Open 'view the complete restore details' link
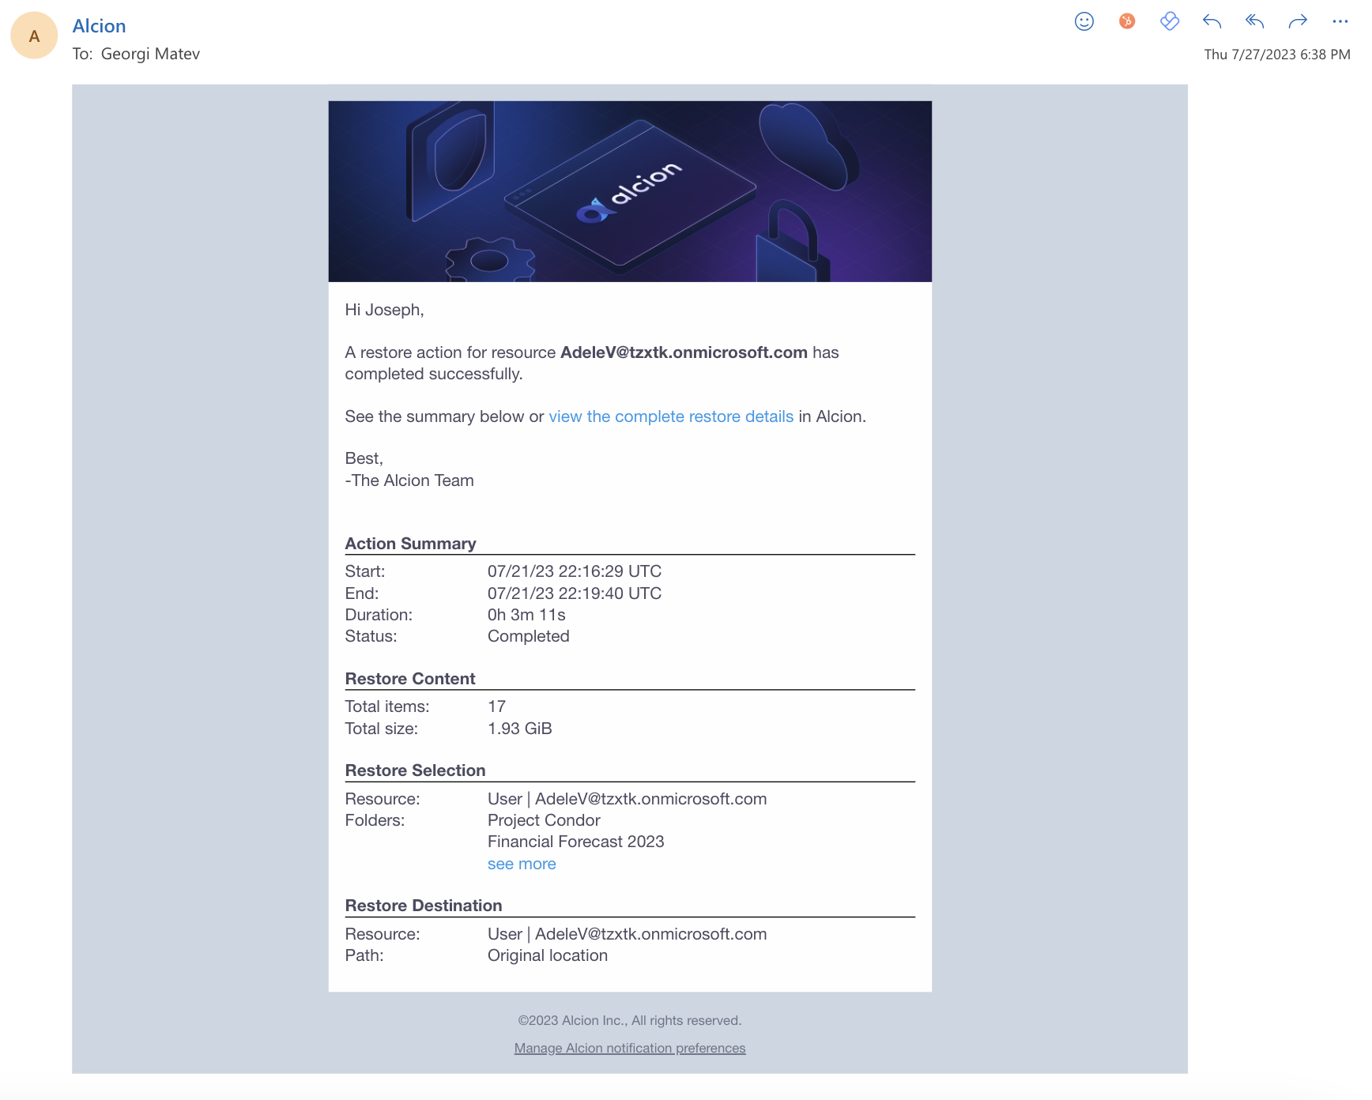This screenshot has height=1100, width=1372. click(671, 416)
